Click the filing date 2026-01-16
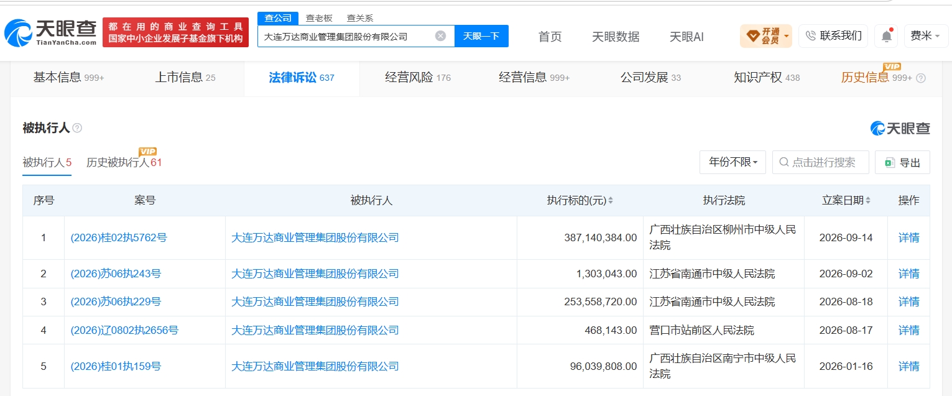 point(846,366)
